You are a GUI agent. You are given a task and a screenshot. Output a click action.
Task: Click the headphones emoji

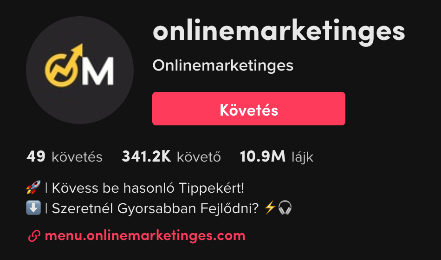pyautogui.click(x=285, y=208)
